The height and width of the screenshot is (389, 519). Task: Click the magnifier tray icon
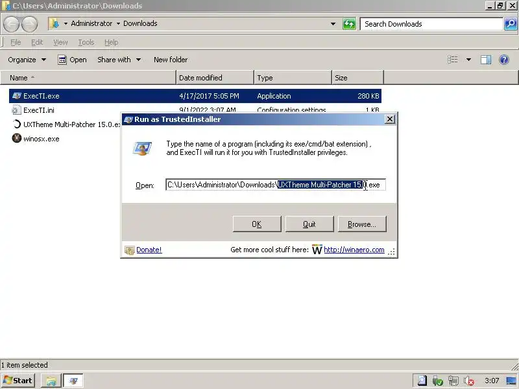(x=422, y=381)
